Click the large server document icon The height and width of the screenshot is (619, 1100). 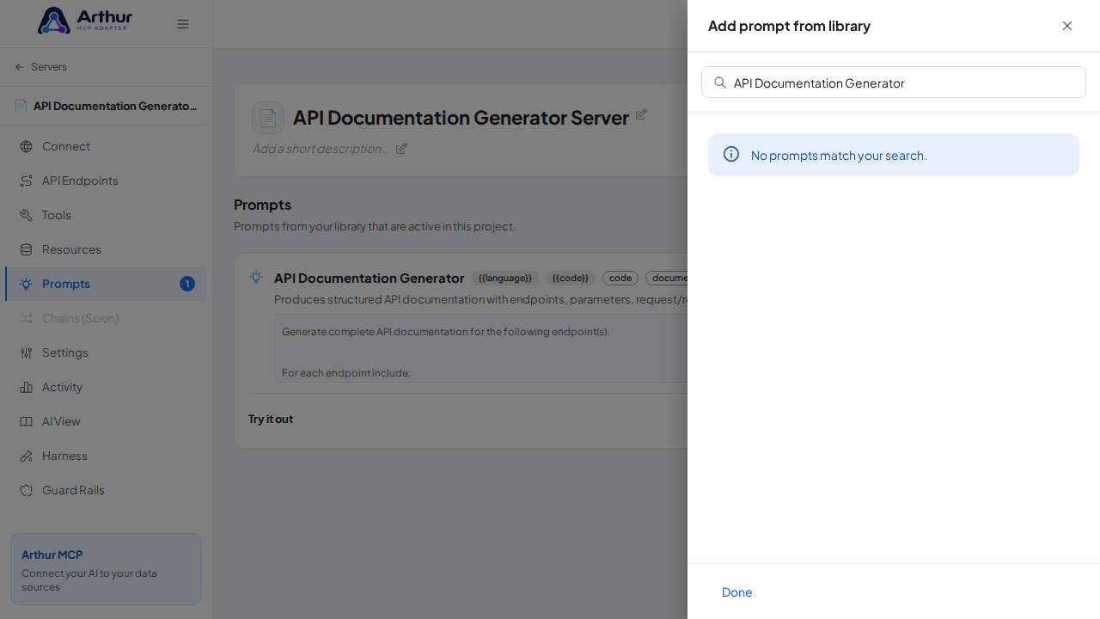coord(268,118)
